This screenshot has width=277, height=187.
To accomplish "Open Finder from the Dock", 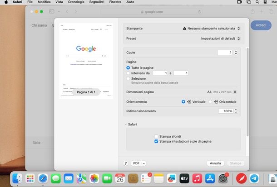I will click(17, 178).
